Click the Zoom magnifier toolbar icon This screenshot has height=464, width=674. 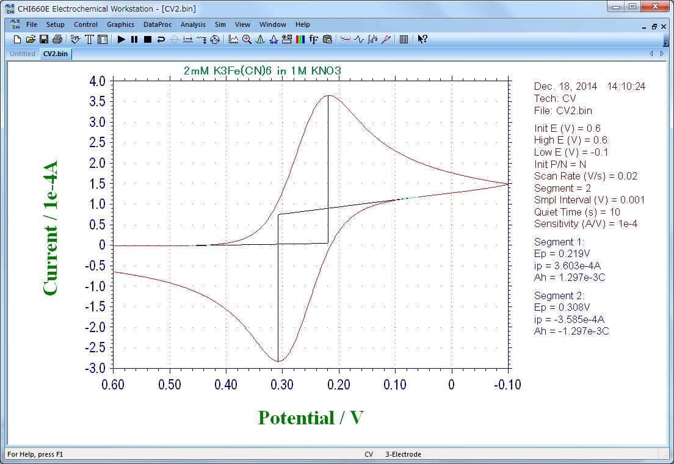[247, 40]
